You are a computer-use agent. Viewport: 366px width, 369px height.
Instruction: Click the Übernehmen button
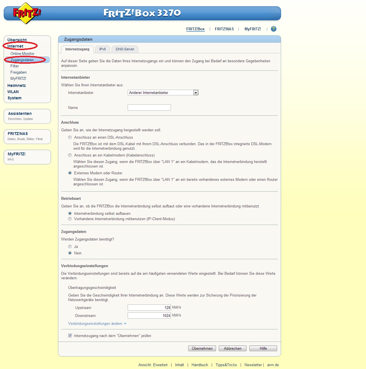pos(202,349)
